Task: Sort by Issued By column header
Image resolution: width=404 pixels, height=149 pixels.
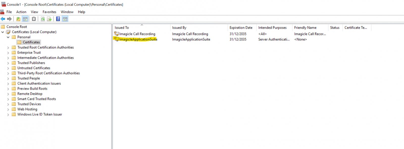Action: pyautogui.click(x=179, y=28)
